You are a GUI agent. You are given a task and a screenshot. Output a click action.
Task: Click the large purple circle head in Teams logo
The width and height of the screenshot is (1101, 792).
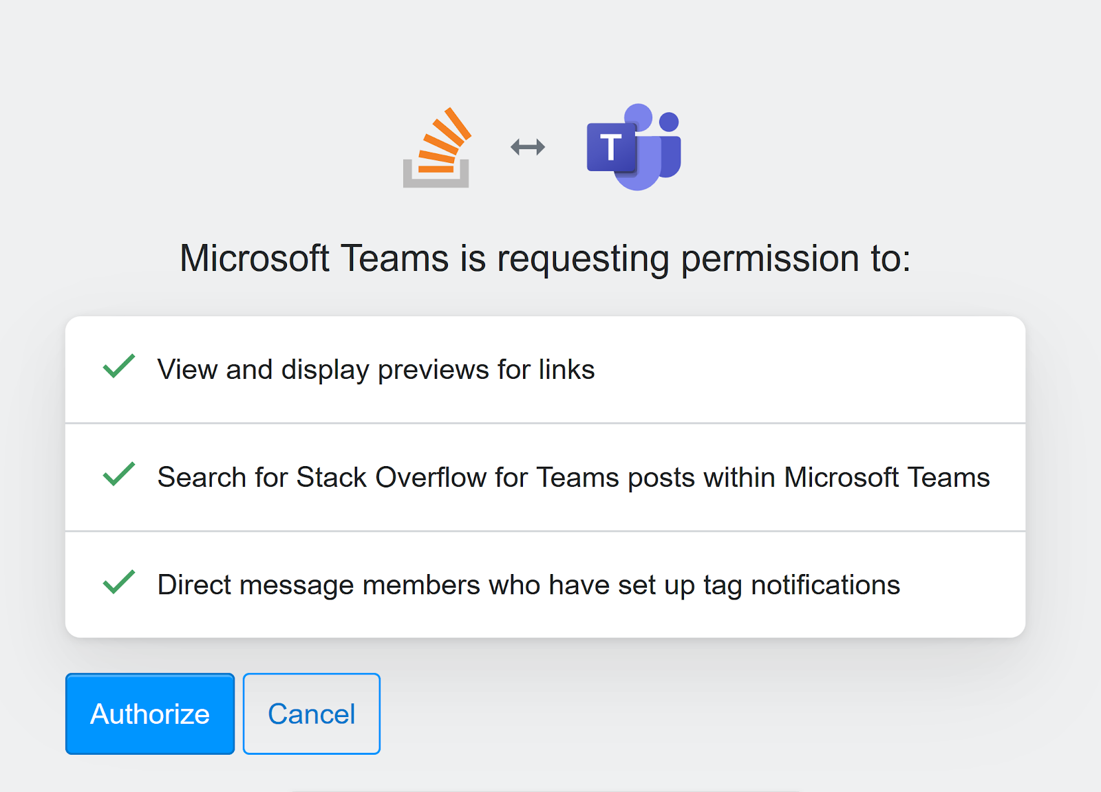(x=638, y=117)
